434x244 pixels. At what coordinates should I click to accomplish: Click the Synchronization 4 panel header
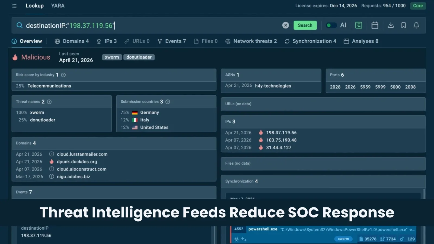click(323, 181)
